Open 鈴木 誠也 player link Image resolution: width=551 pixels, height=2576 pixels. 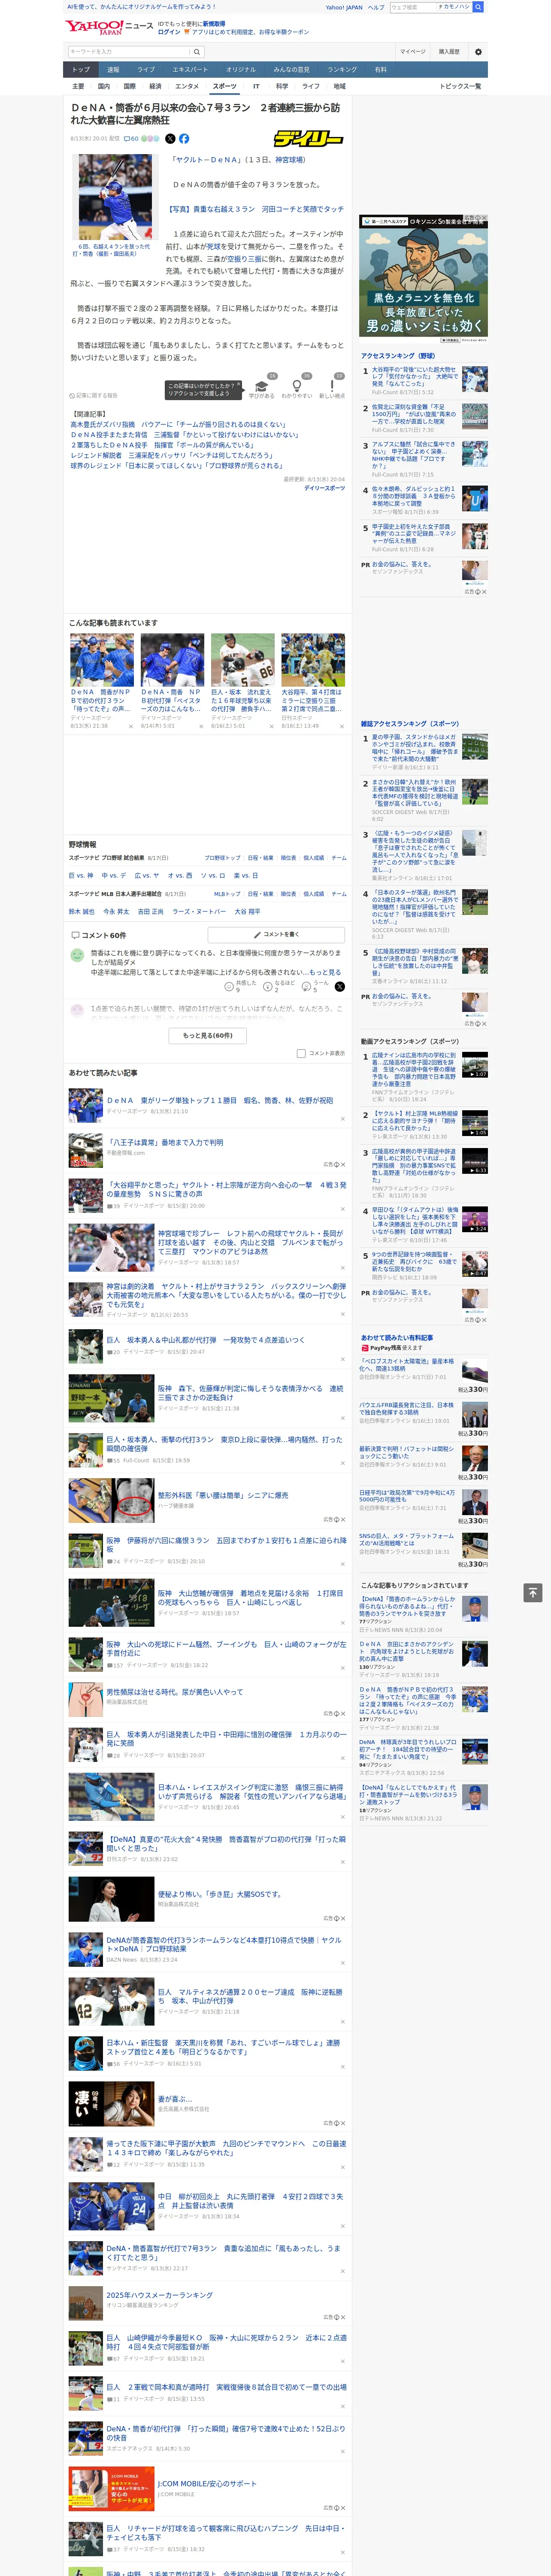81,911
